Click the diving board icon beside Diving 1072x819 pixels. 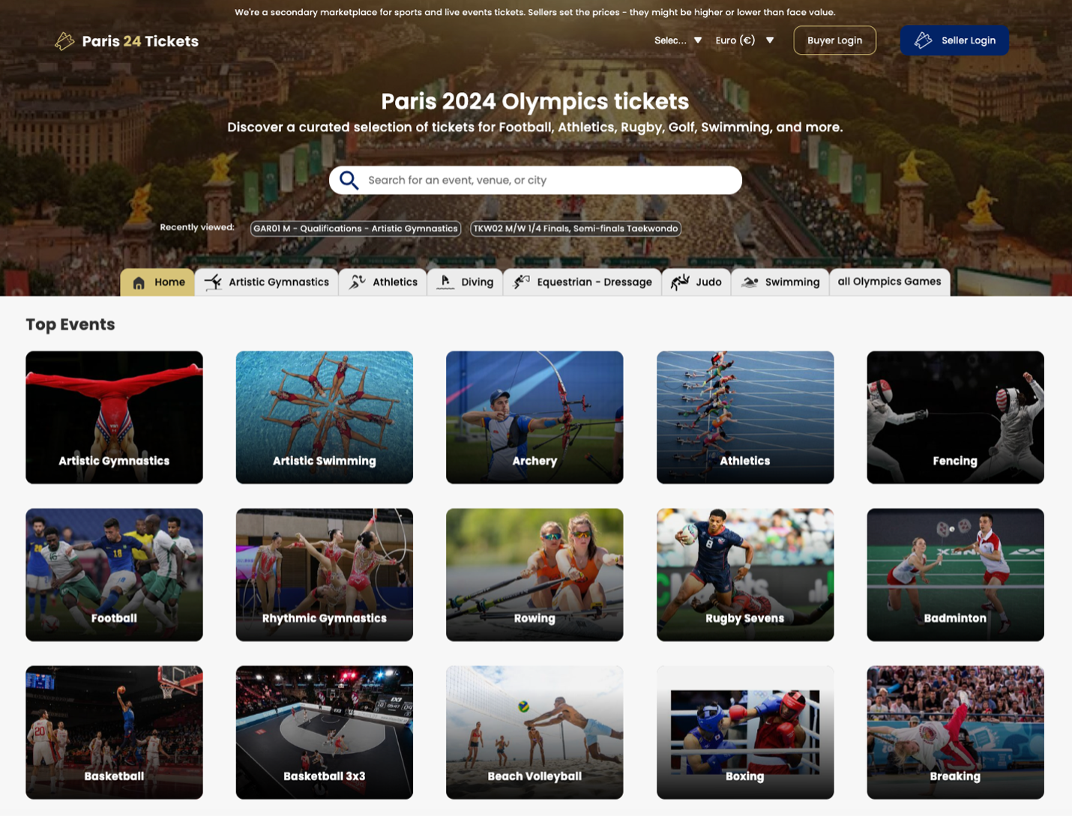tap(445, 282)
